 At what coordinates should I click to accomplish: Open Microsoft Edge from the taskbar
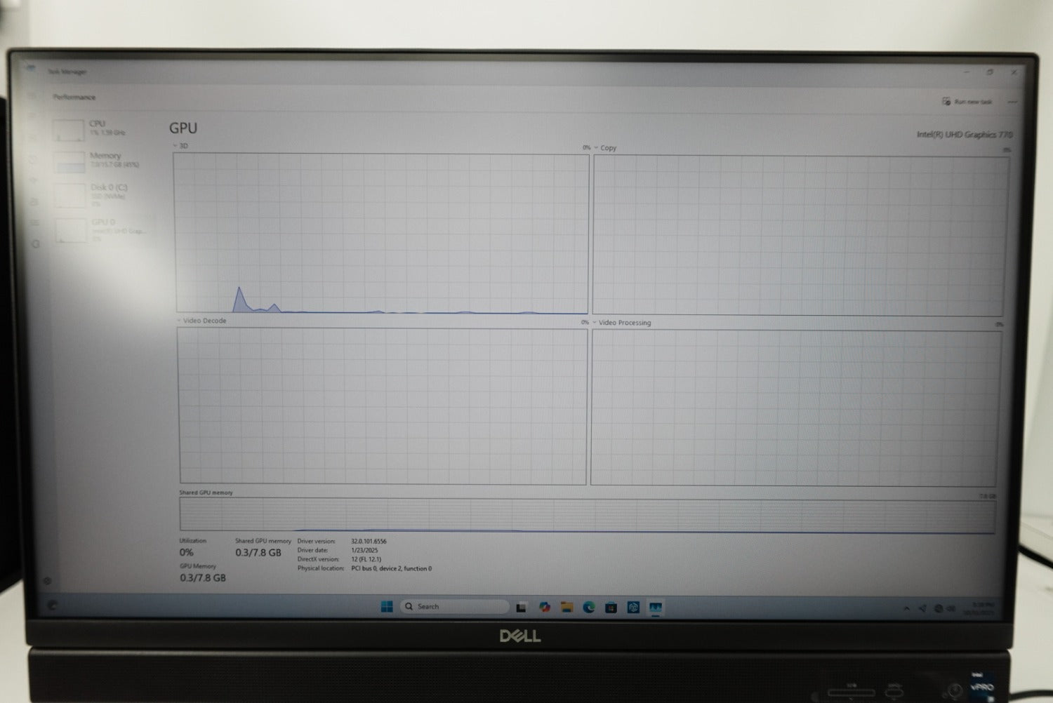click(588, 608)
